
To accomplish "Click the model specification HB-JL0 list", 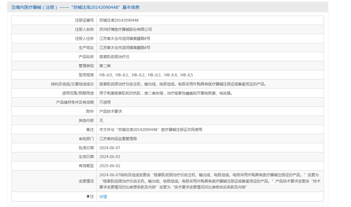I will [146, 75].
